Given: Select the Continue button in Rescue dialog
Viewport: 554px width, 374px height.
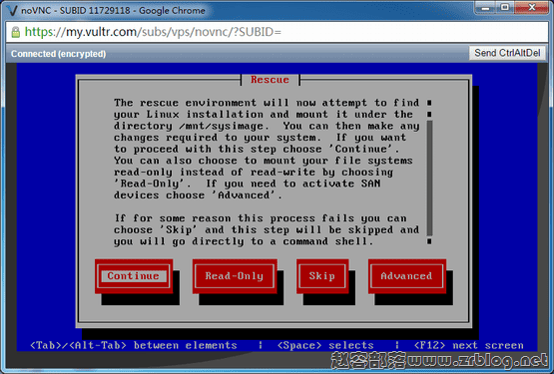Looking at the screenshot, I should [x=134, y=276].
